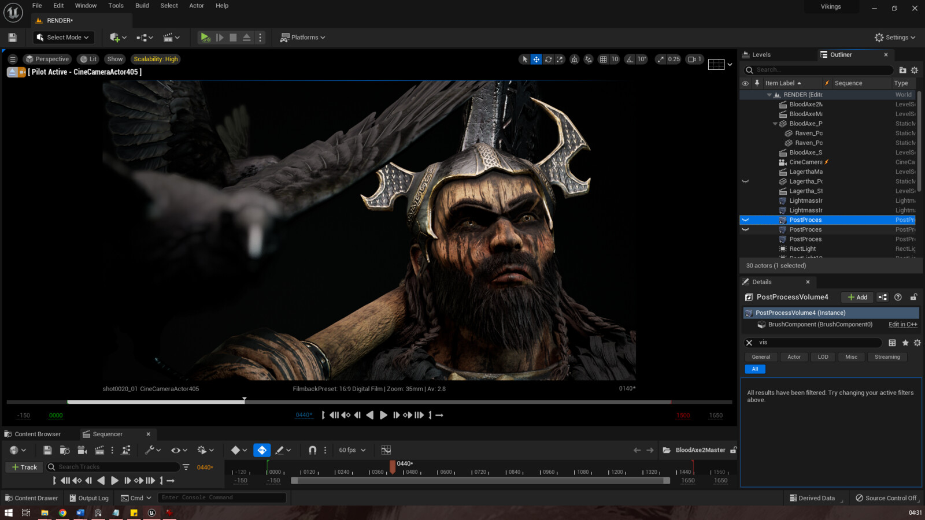Open the Show flags button
This screenshot has height=520, width=925.
click(115, 59)
